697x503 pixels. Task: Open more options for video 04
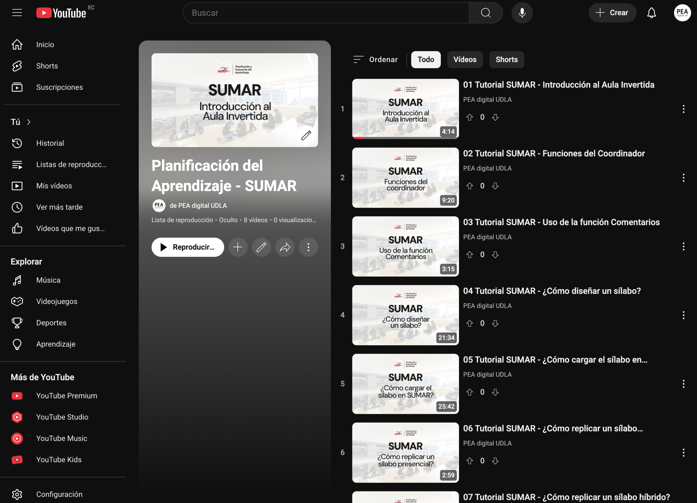pos(683,315)
